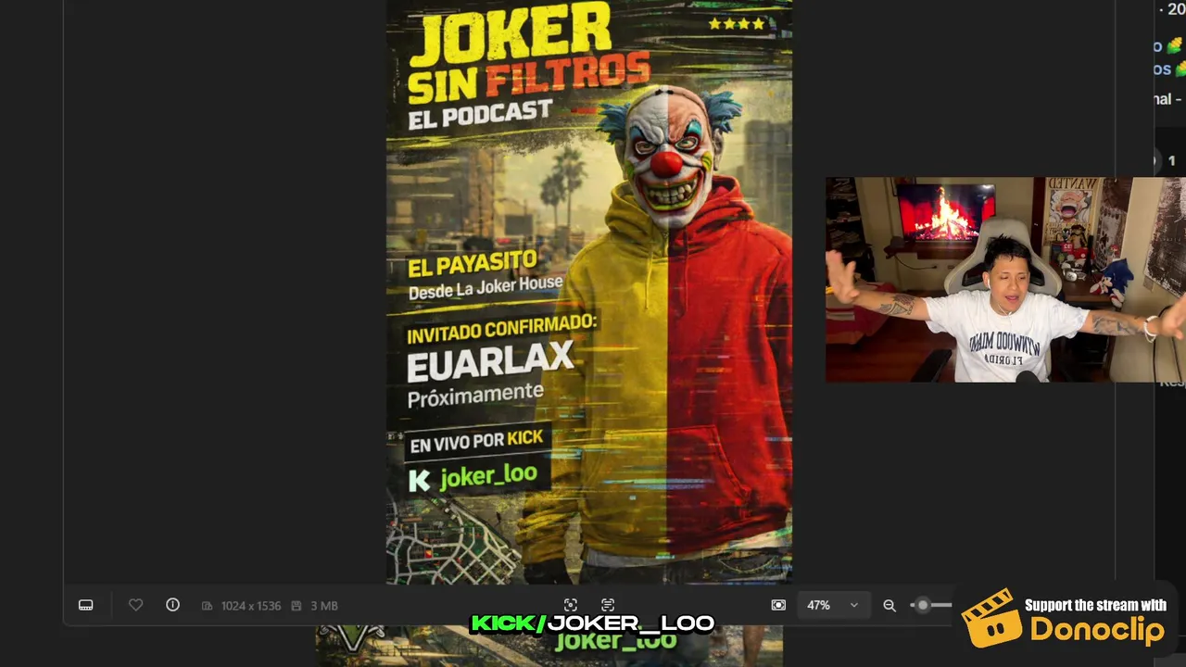Click the zoom out magnifier icon
Viewport: 1186px width, 667px height.
tap(889, 605)
